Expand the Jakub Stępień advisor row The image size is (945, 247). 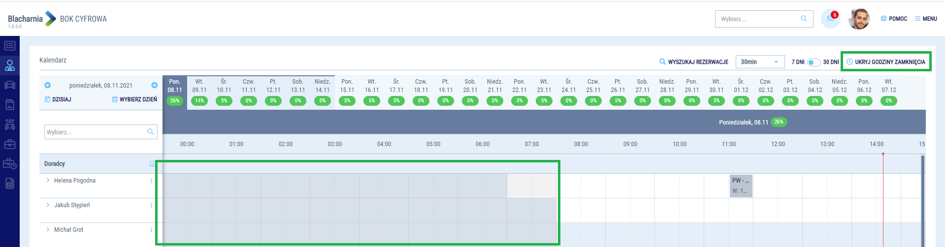[48, 205]
